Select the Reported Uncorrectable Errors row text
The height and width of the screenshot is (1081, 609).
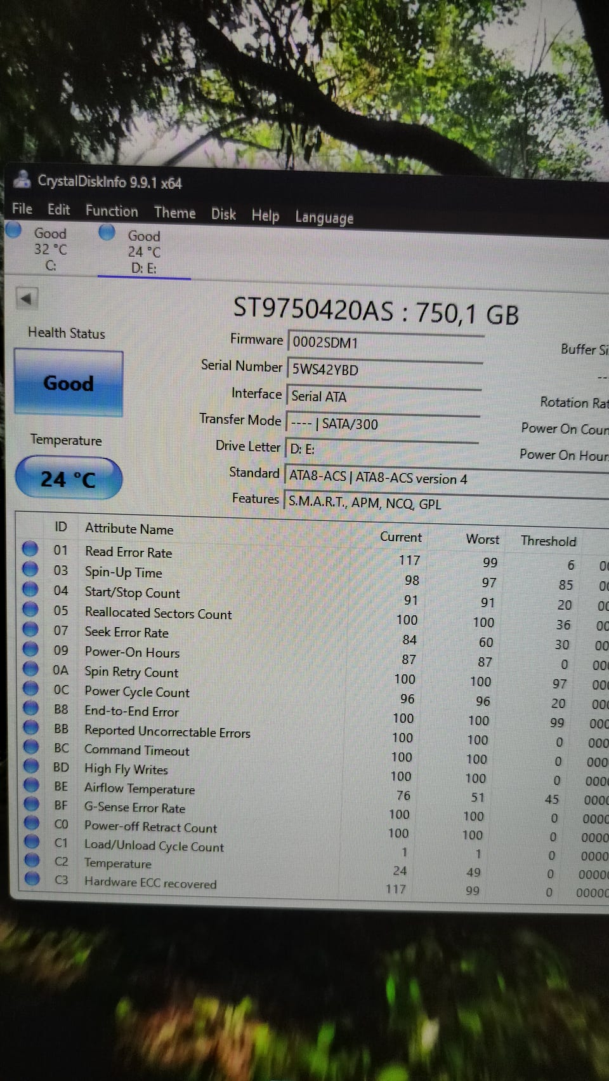click(167, 732)
